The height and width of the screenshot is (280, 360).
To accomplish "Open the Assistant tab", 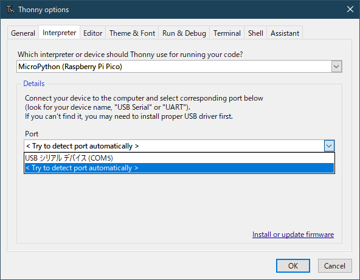I will click(285, 33).
